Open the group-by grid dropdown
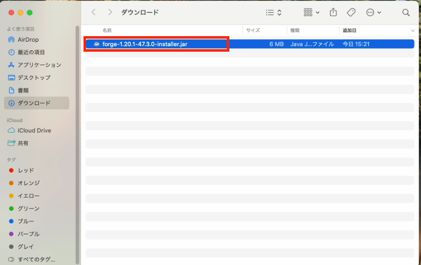 (x=311, y=13)
